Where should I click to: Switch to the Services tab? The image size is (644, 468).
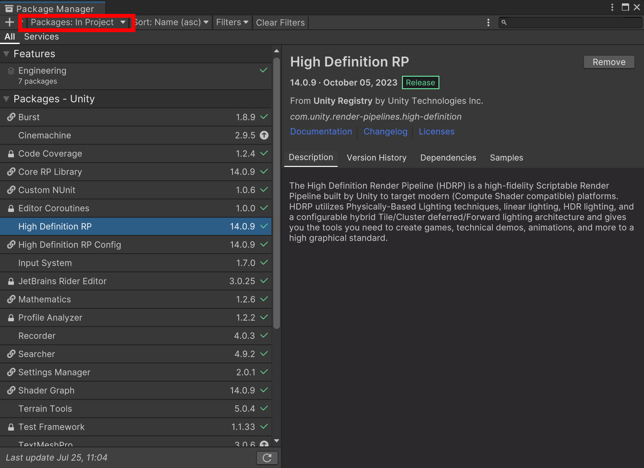41,36
